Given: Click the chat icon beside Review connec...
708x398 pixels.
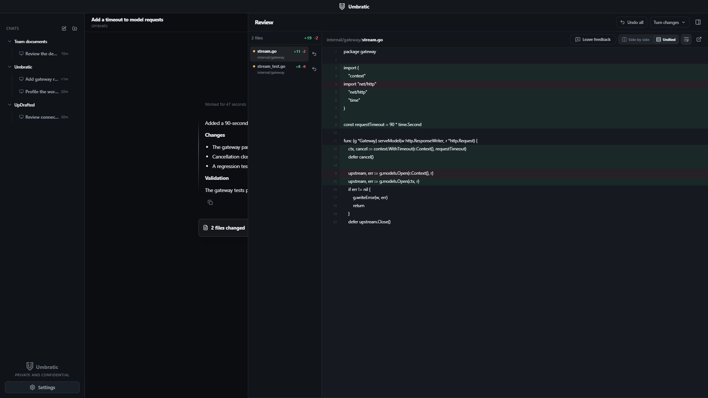Looking at the screenshot, I should [x=21, y=117].
